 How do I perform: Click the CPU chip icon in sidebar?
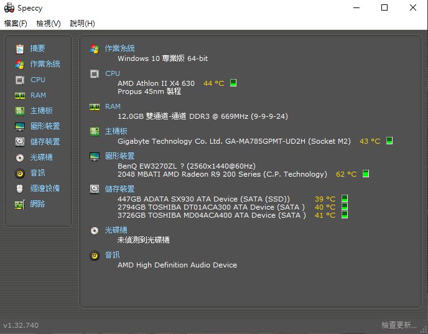click(x=20, y=80)
